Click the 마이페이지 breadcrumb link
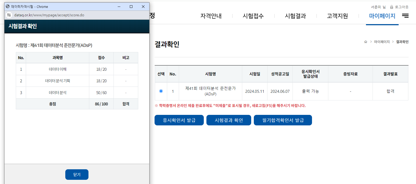 (x=382, y=42)
